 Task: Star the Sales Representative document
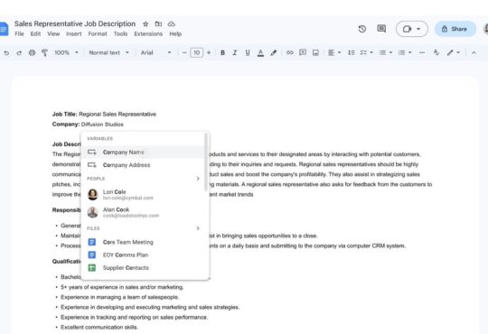(x=145, y=24)
